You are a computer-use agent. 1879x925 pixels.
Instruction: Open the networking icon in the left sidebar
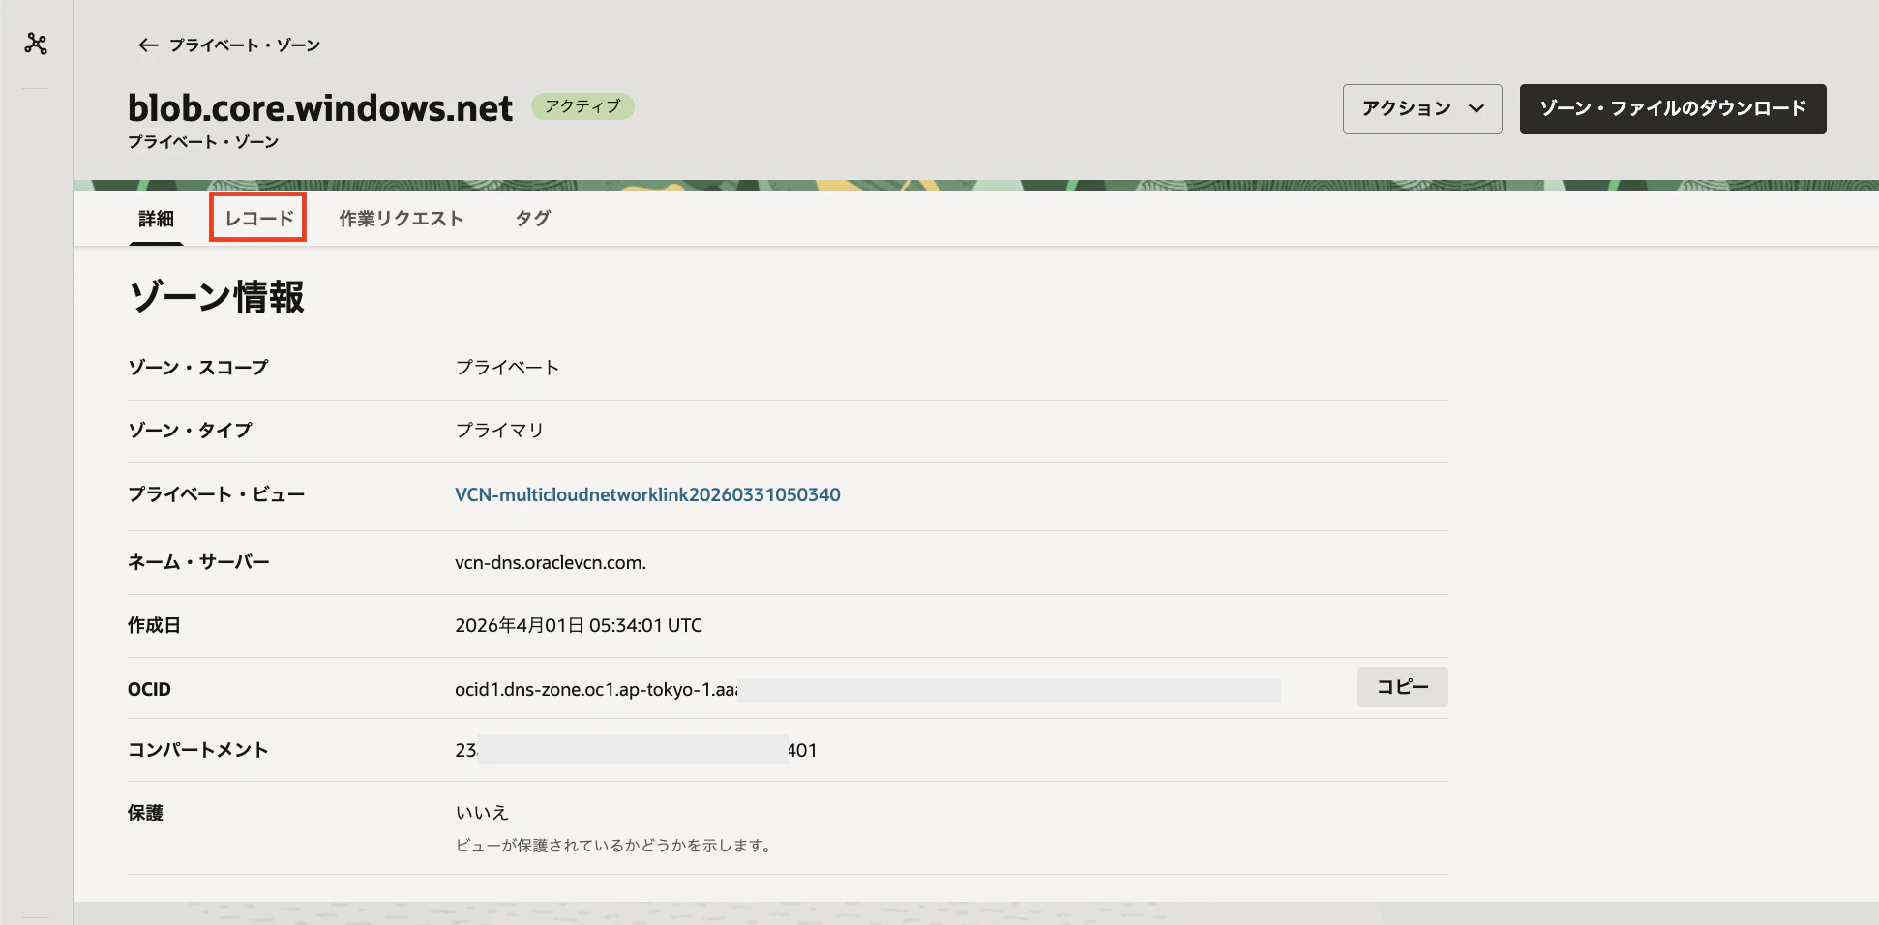36,44
